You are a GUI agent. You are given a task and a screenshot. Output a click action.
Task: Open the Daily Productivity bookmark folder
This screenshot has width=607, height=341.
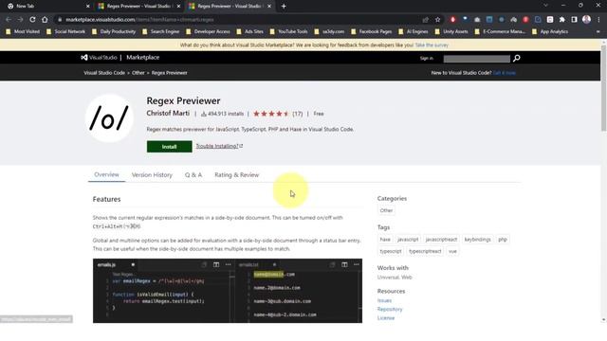pyautogui.click(x=114, y=31)
